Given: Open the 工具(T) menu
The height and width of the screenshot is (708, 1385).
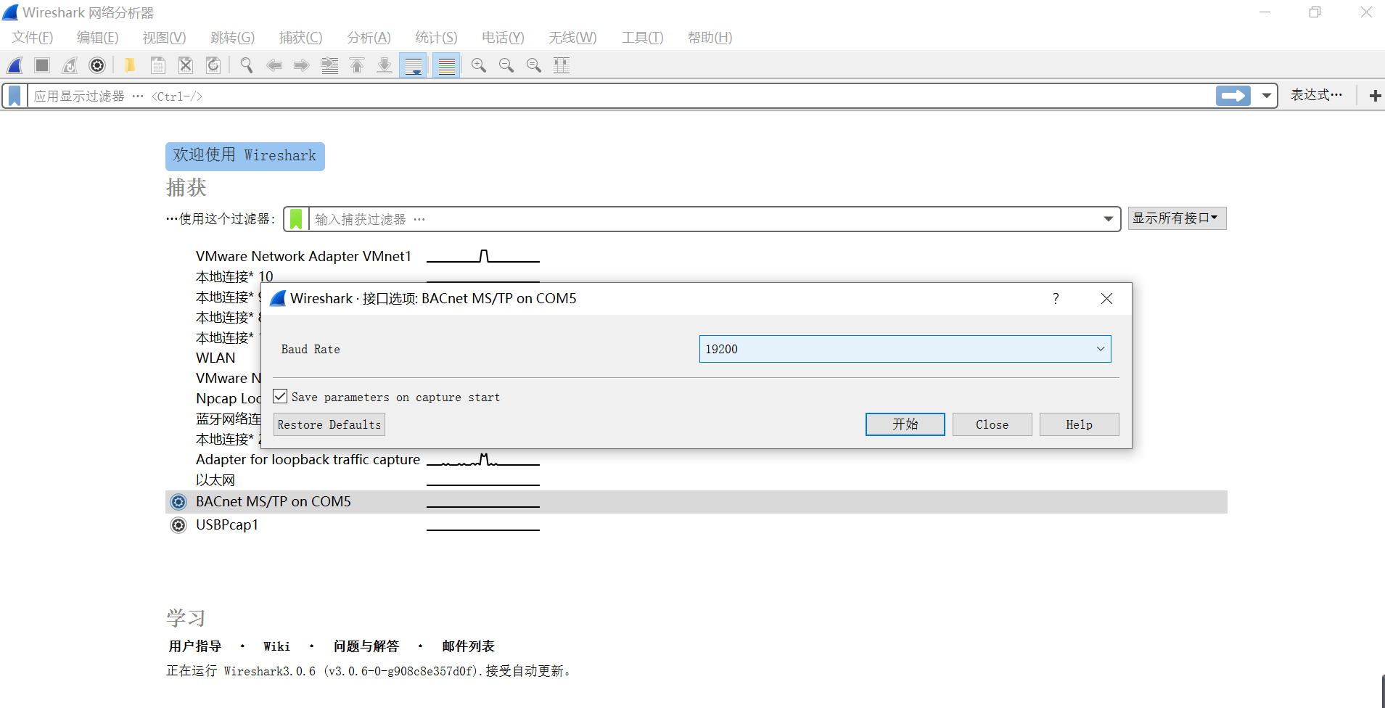Looking at the screenshot, I should pos(643,38).
